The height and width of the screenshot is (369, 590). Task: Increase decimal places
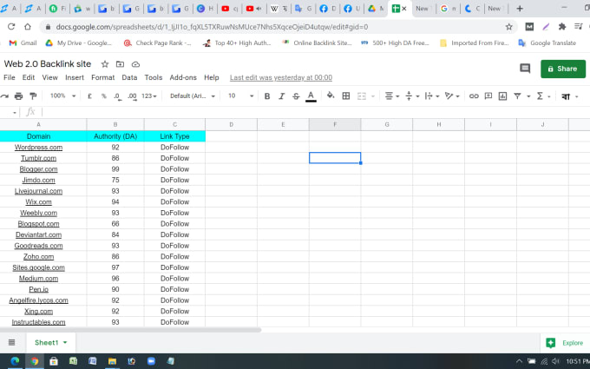click(x=132, y=96)
